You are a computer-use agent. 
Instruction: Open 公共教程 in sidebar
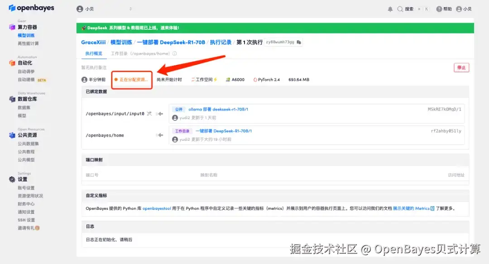pyautogui.click(x=26, y=152)
